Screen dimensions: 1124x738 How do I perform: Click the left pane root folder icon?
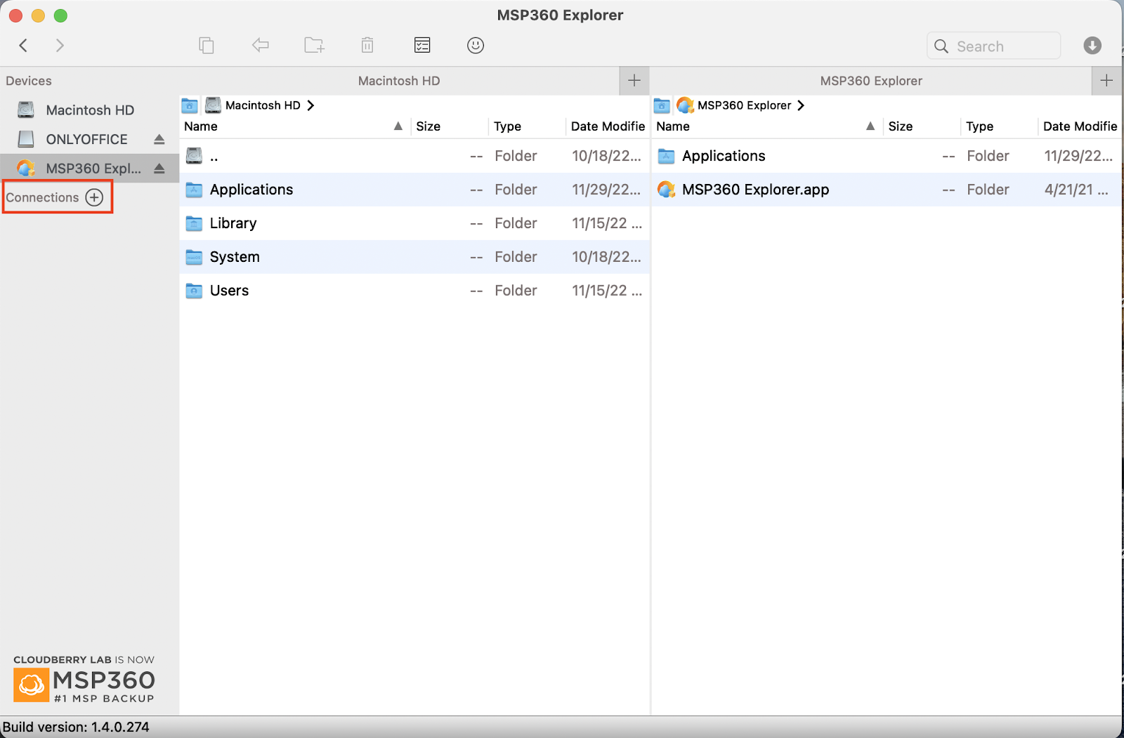point(190,105)
